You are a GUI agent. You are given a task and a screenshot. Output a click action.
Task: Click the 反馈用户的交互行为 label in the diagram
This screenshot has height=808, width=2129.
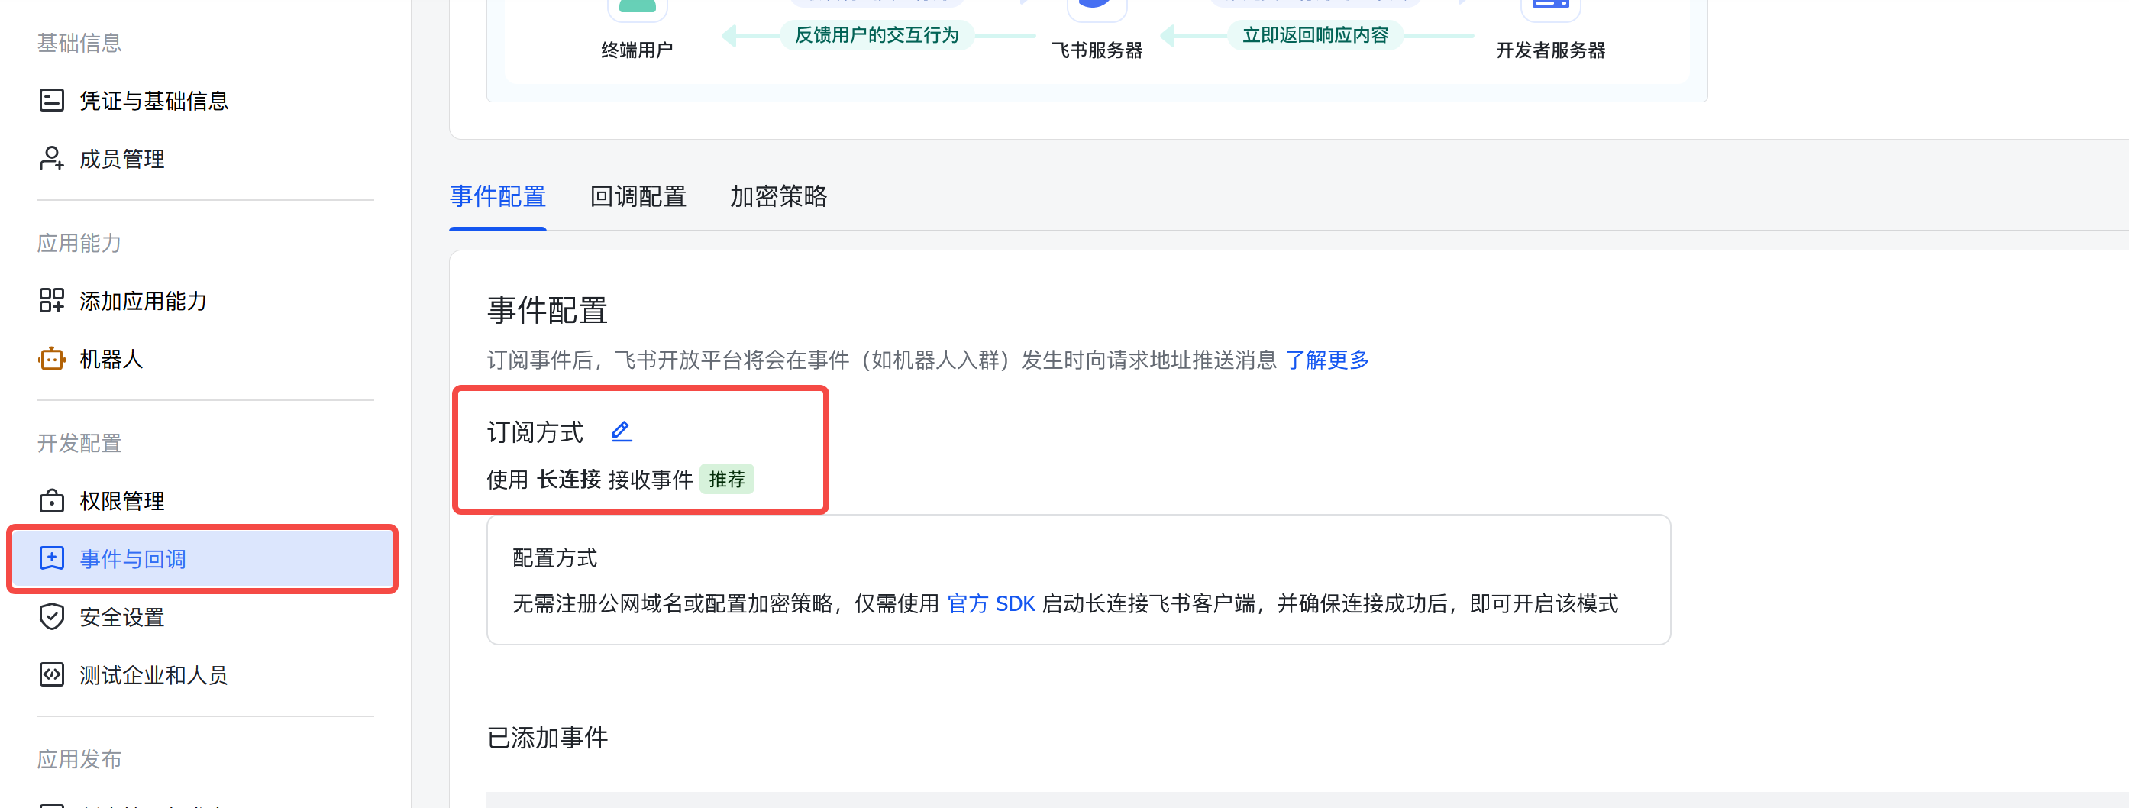(877, 34)
